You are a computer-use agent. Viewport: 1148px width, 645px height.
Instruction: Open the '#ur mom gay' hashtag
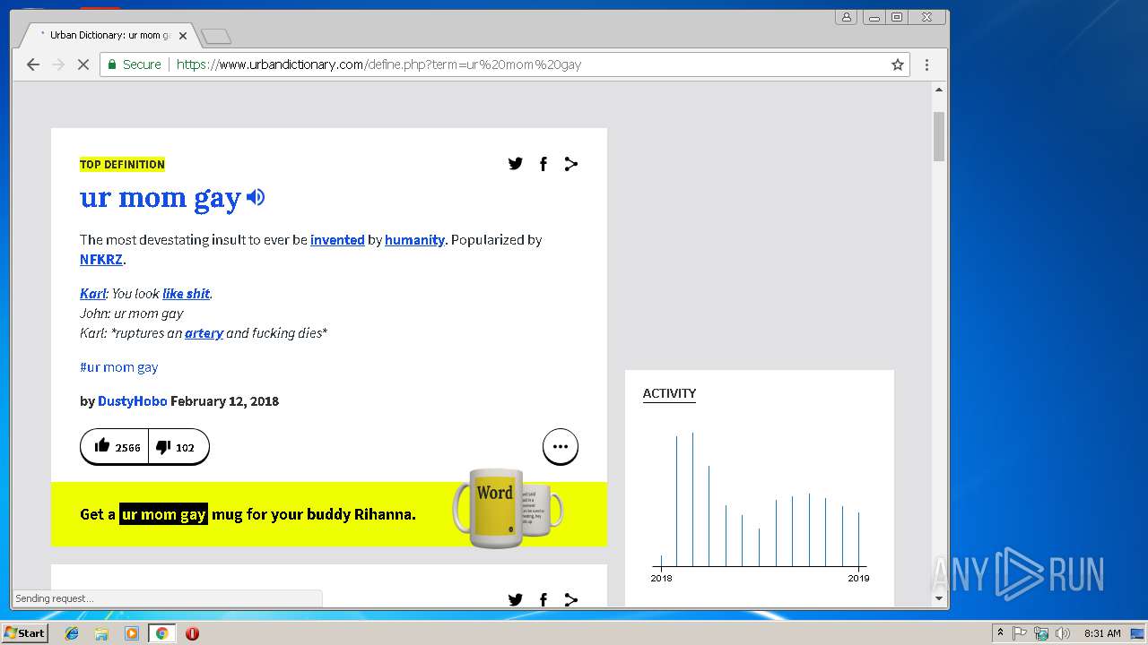coord(118,367)
